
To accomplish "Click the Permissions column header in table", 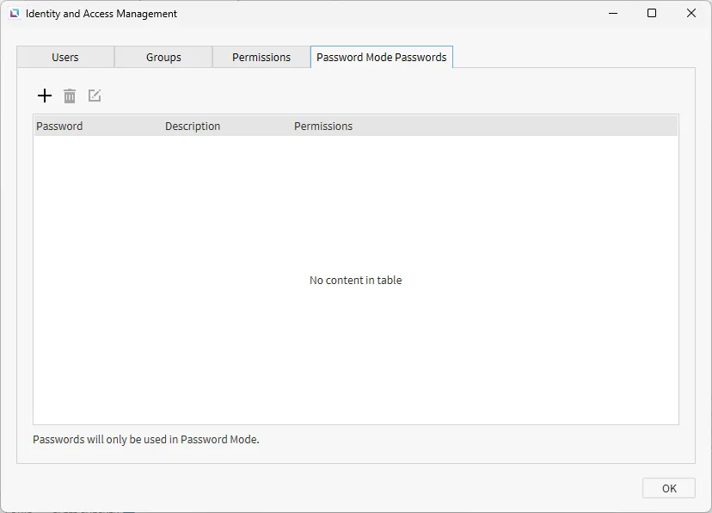I will pos(323,127).
